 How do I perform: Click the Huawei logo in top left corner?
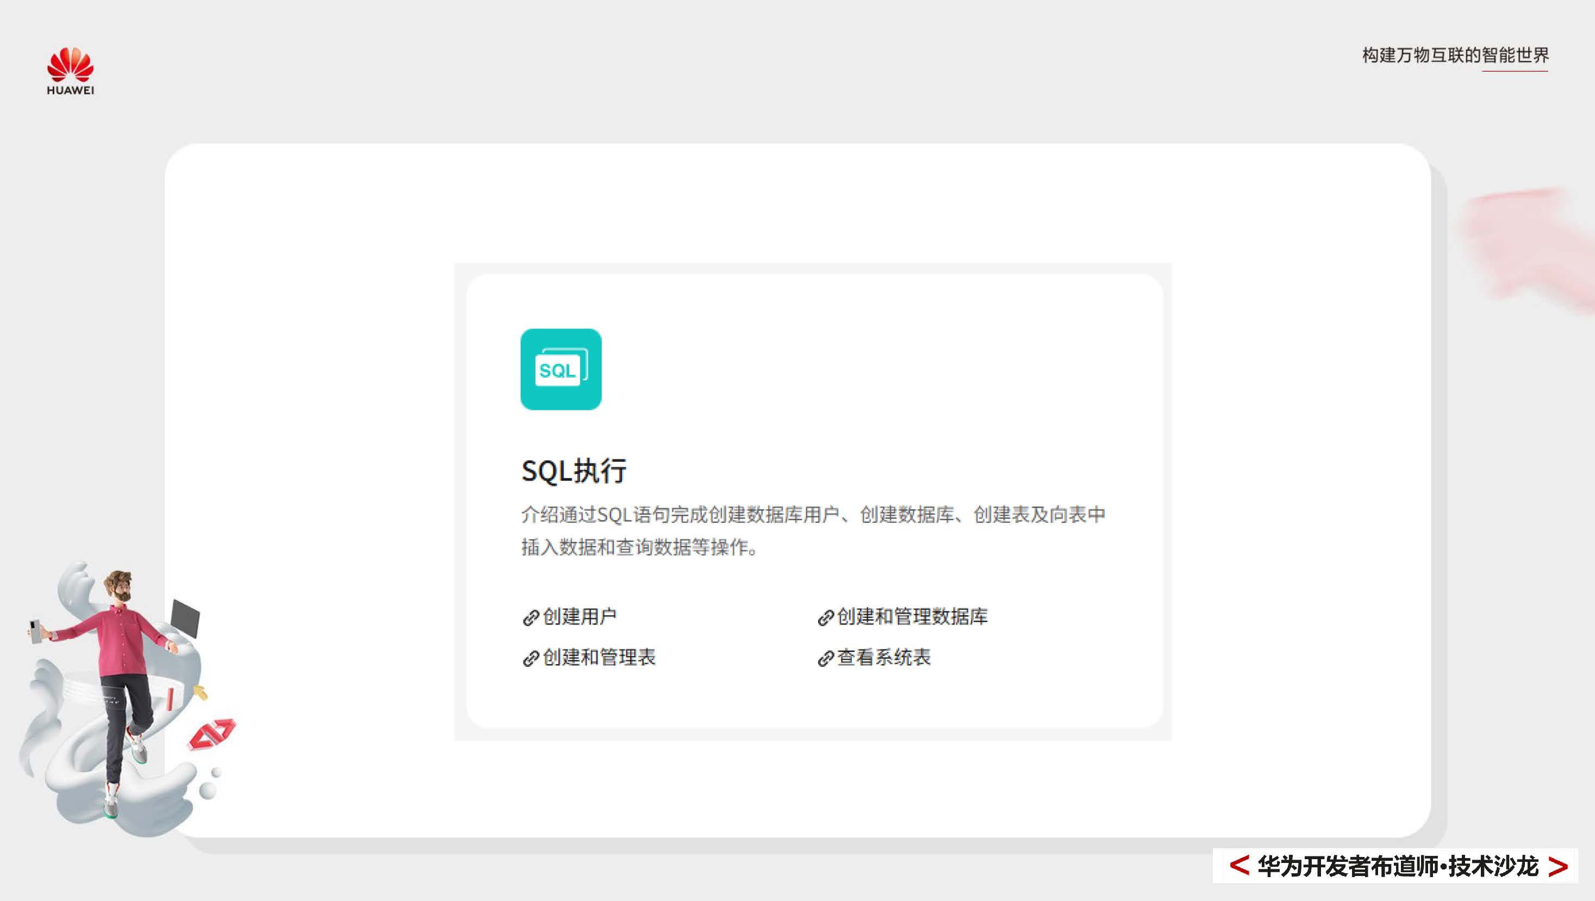coord(70,64)
